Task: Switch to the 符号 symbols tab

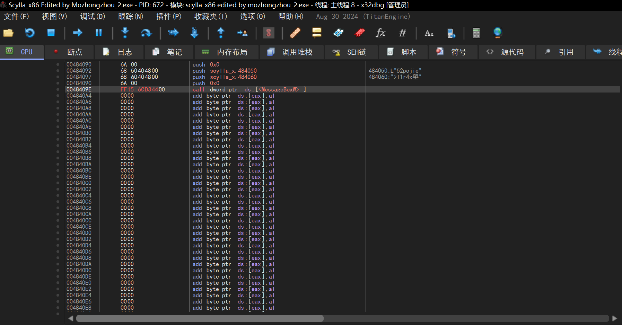Action: [x=453, y=52]
